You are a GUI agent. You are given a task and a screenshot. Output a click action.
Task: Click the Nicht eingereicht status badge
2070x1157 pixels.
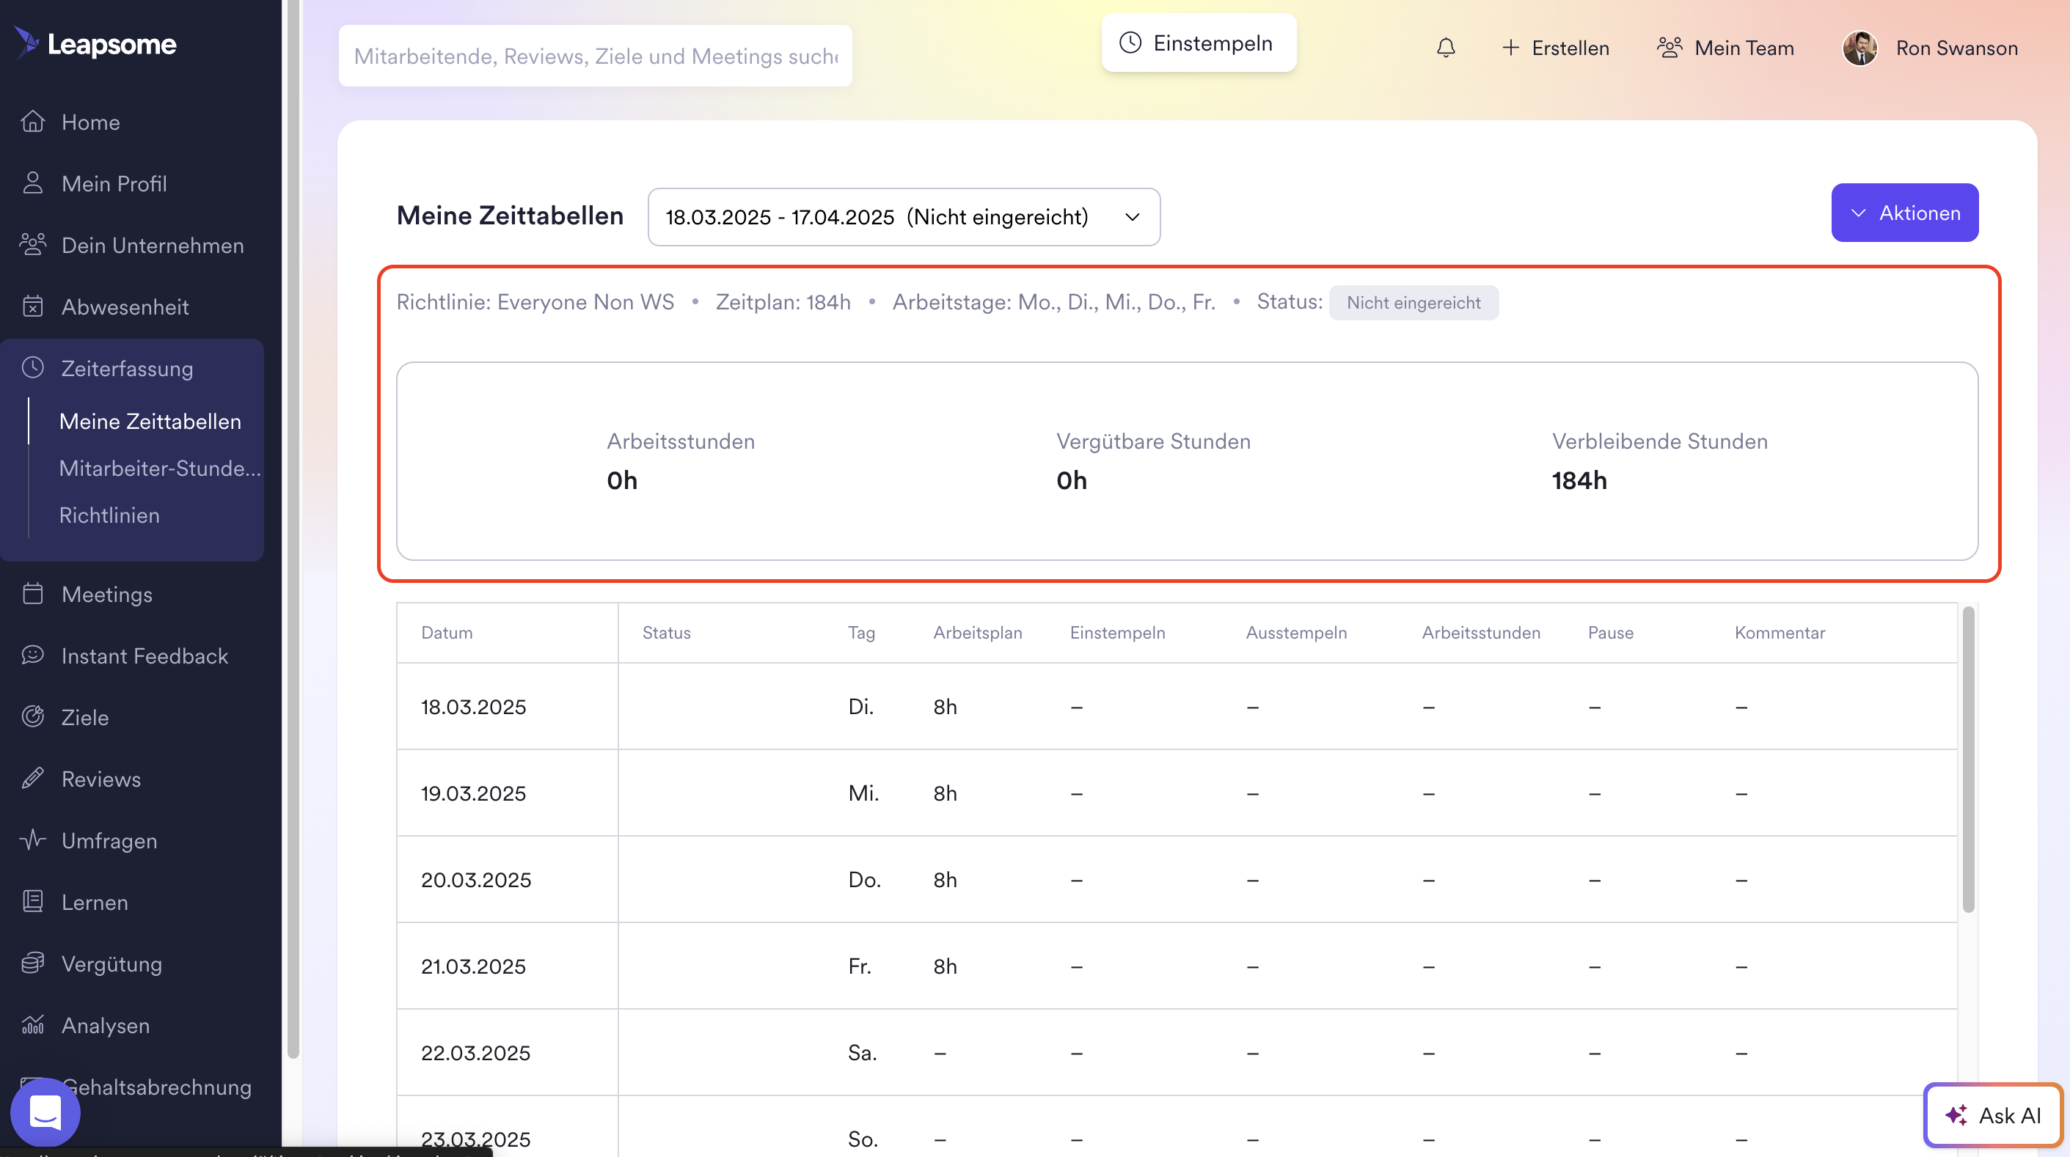(x=1413, y=303)
